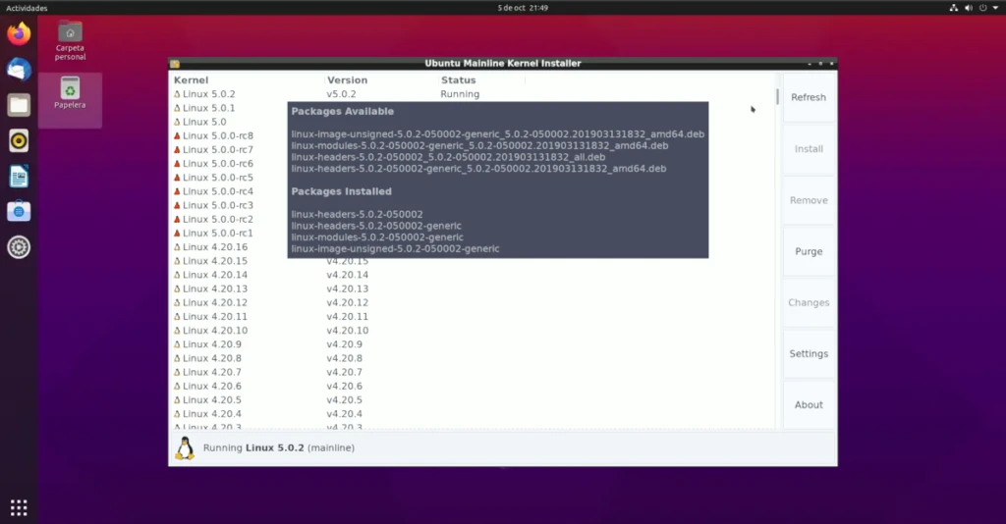Click version cell v4.20.10
The height and width of the screenshot is (524, 1006).
point(348,331)
